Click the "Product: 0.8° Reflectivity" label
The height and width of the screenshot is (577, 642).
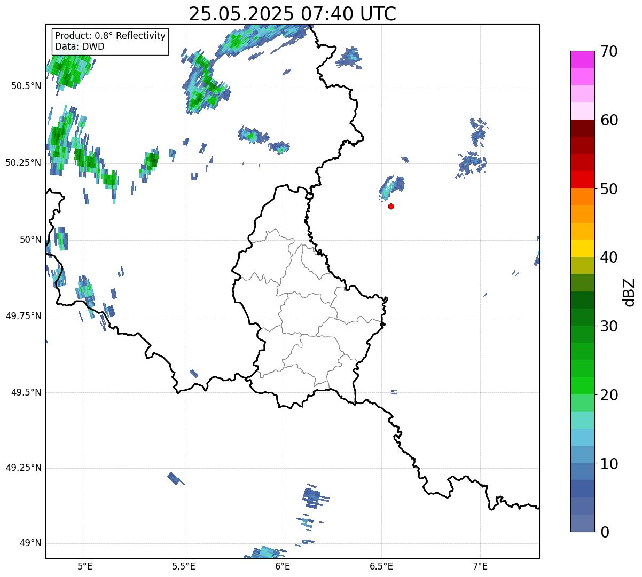pyautogui.click(x=111, y=36)
